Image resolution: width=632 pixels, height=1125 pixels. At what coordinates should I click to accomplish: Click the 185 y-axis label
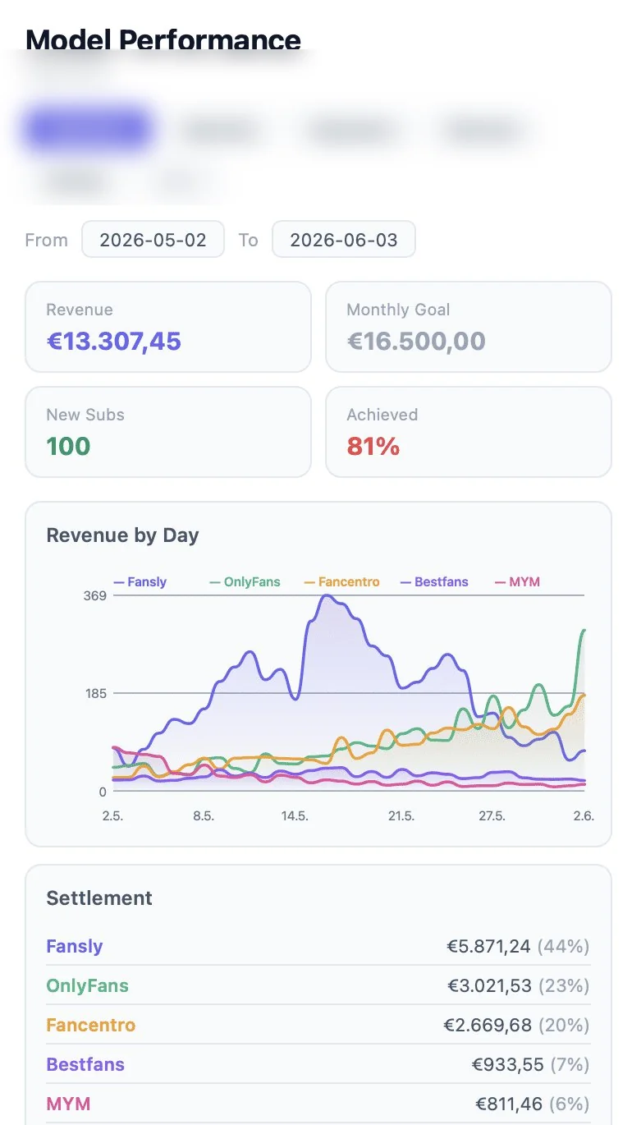[95, 694]
